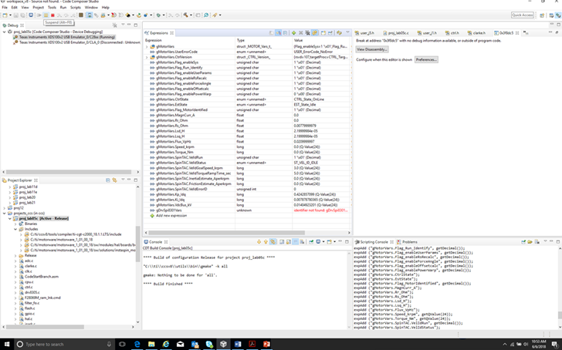Viewport: 562px width, 350px height.
Task: Click the Code Composer Studio taskbar cube icon
Action: click(223, 344)
